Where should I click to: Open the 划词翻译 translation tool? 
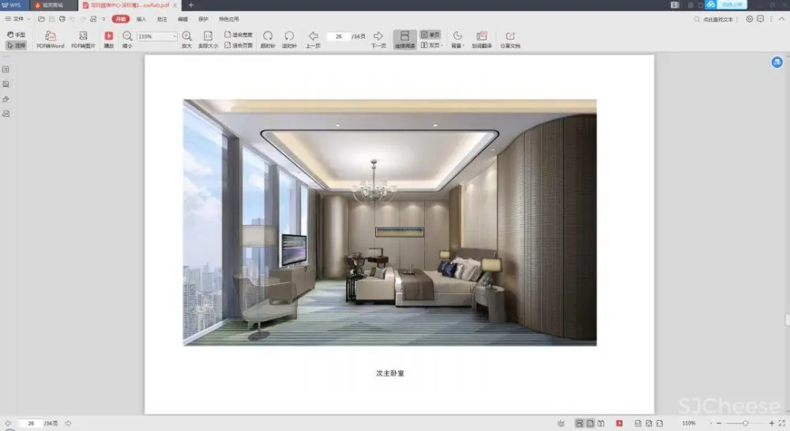pos(481,36)
